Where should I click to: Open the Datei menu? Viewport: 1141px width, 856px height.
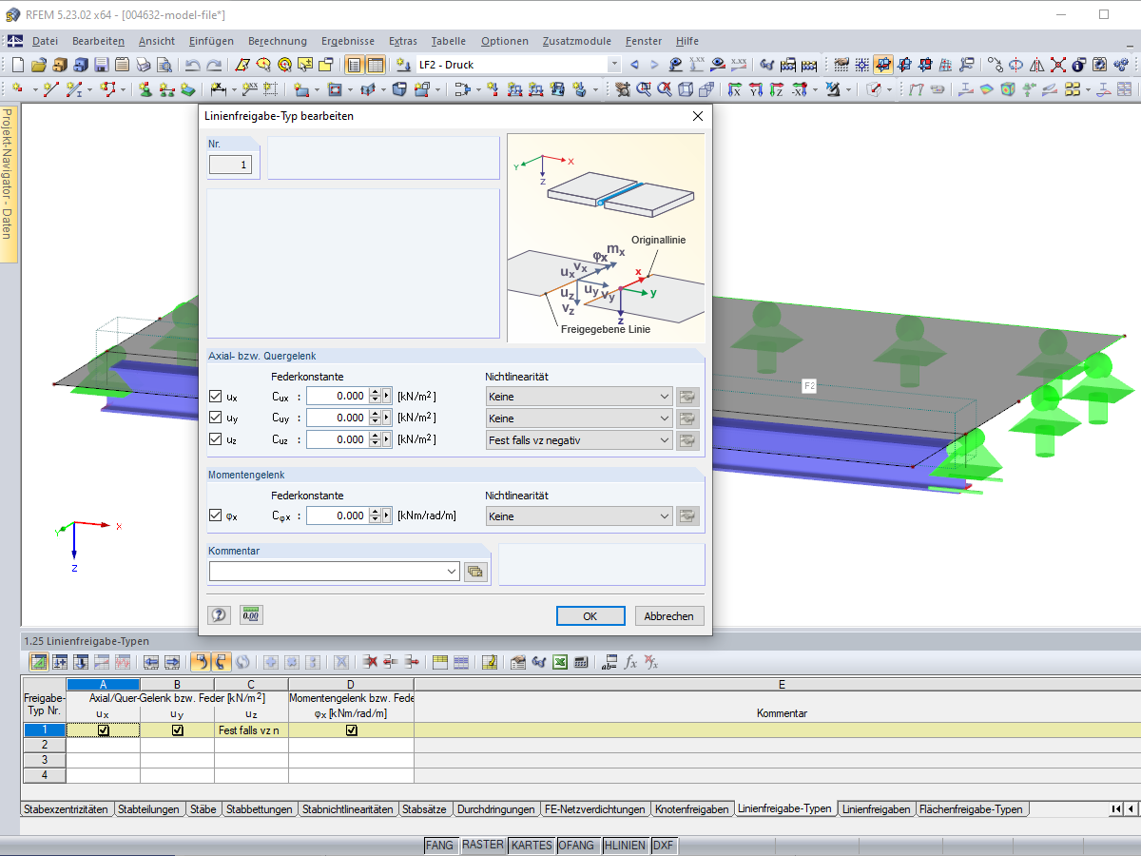[45, 41]
